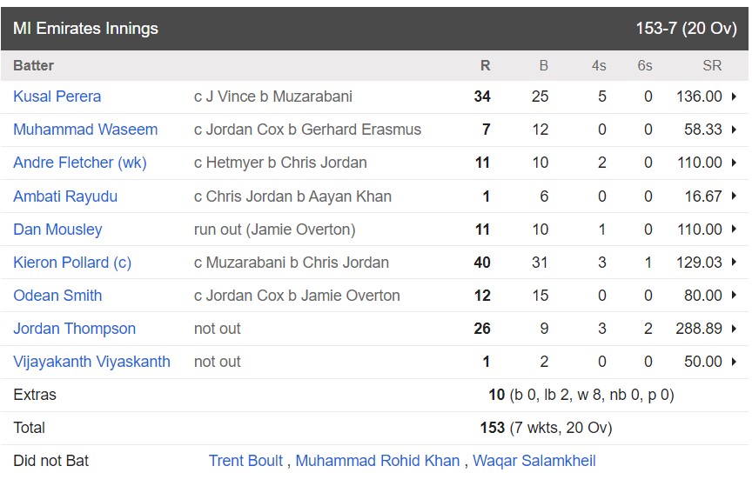Open Andre Fletcher (wk) profile link
The image size is (752, 486).
tap(79, 163)
